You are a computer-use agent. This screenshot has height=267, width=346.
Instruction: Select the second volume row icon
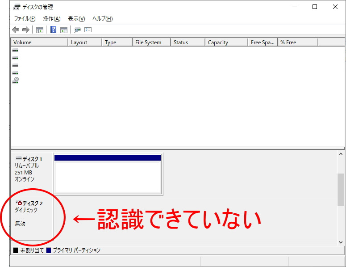[x=15, y=58]
